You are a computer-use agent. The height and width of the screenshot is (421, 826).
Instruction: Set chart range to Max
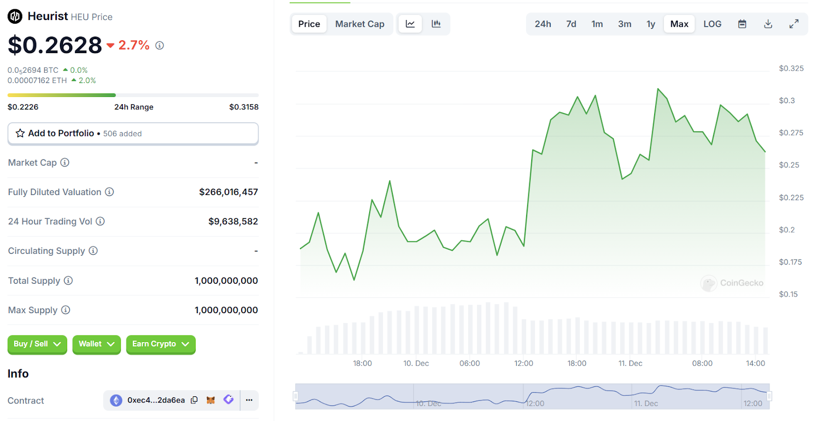click(679, 24)
